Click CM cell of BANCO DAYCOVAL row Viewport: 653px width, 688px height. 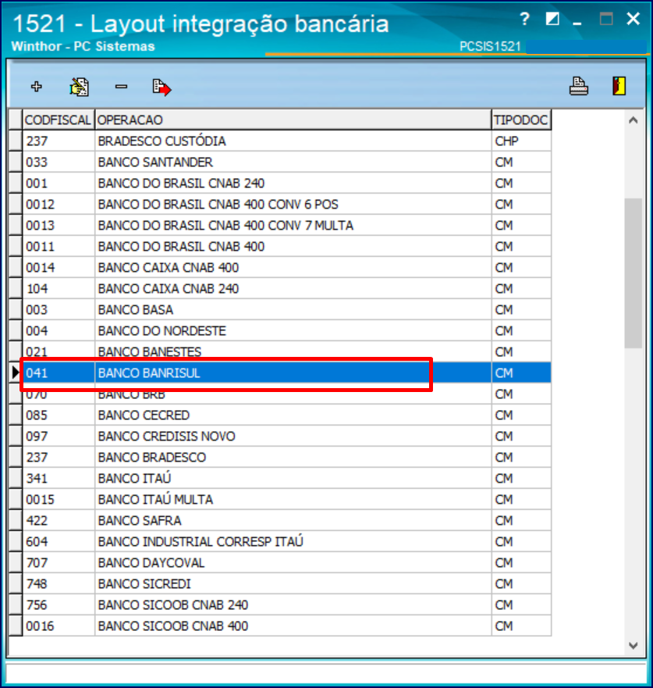point(521,562)
